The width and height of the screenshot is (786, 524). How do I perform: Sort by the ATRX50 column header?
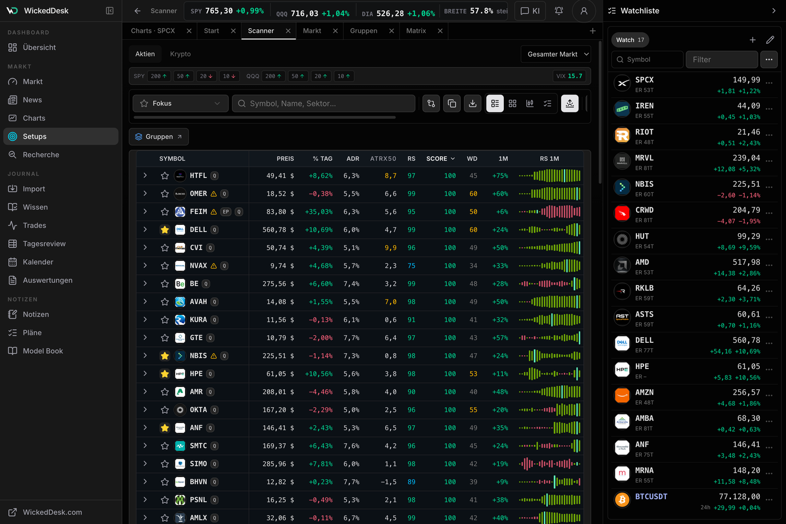383,159
